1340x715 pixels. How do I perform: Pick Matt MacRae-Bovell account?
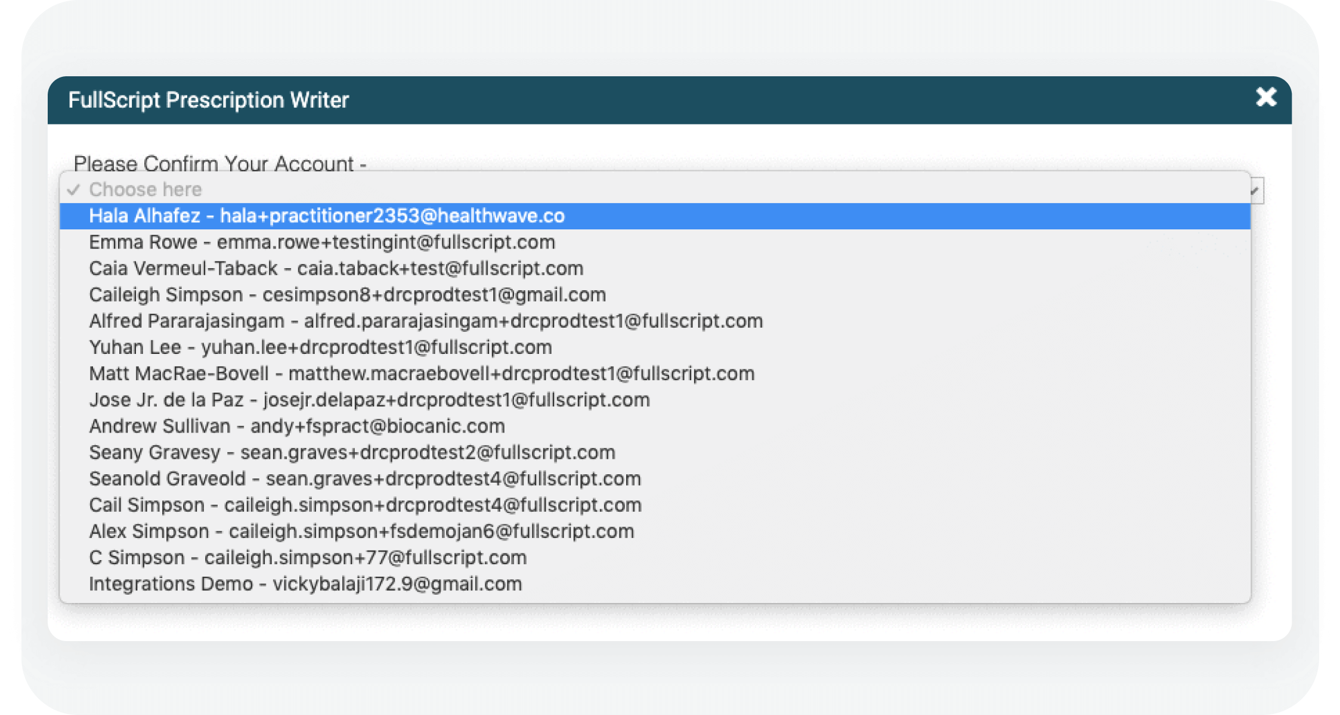pos(655,373)
